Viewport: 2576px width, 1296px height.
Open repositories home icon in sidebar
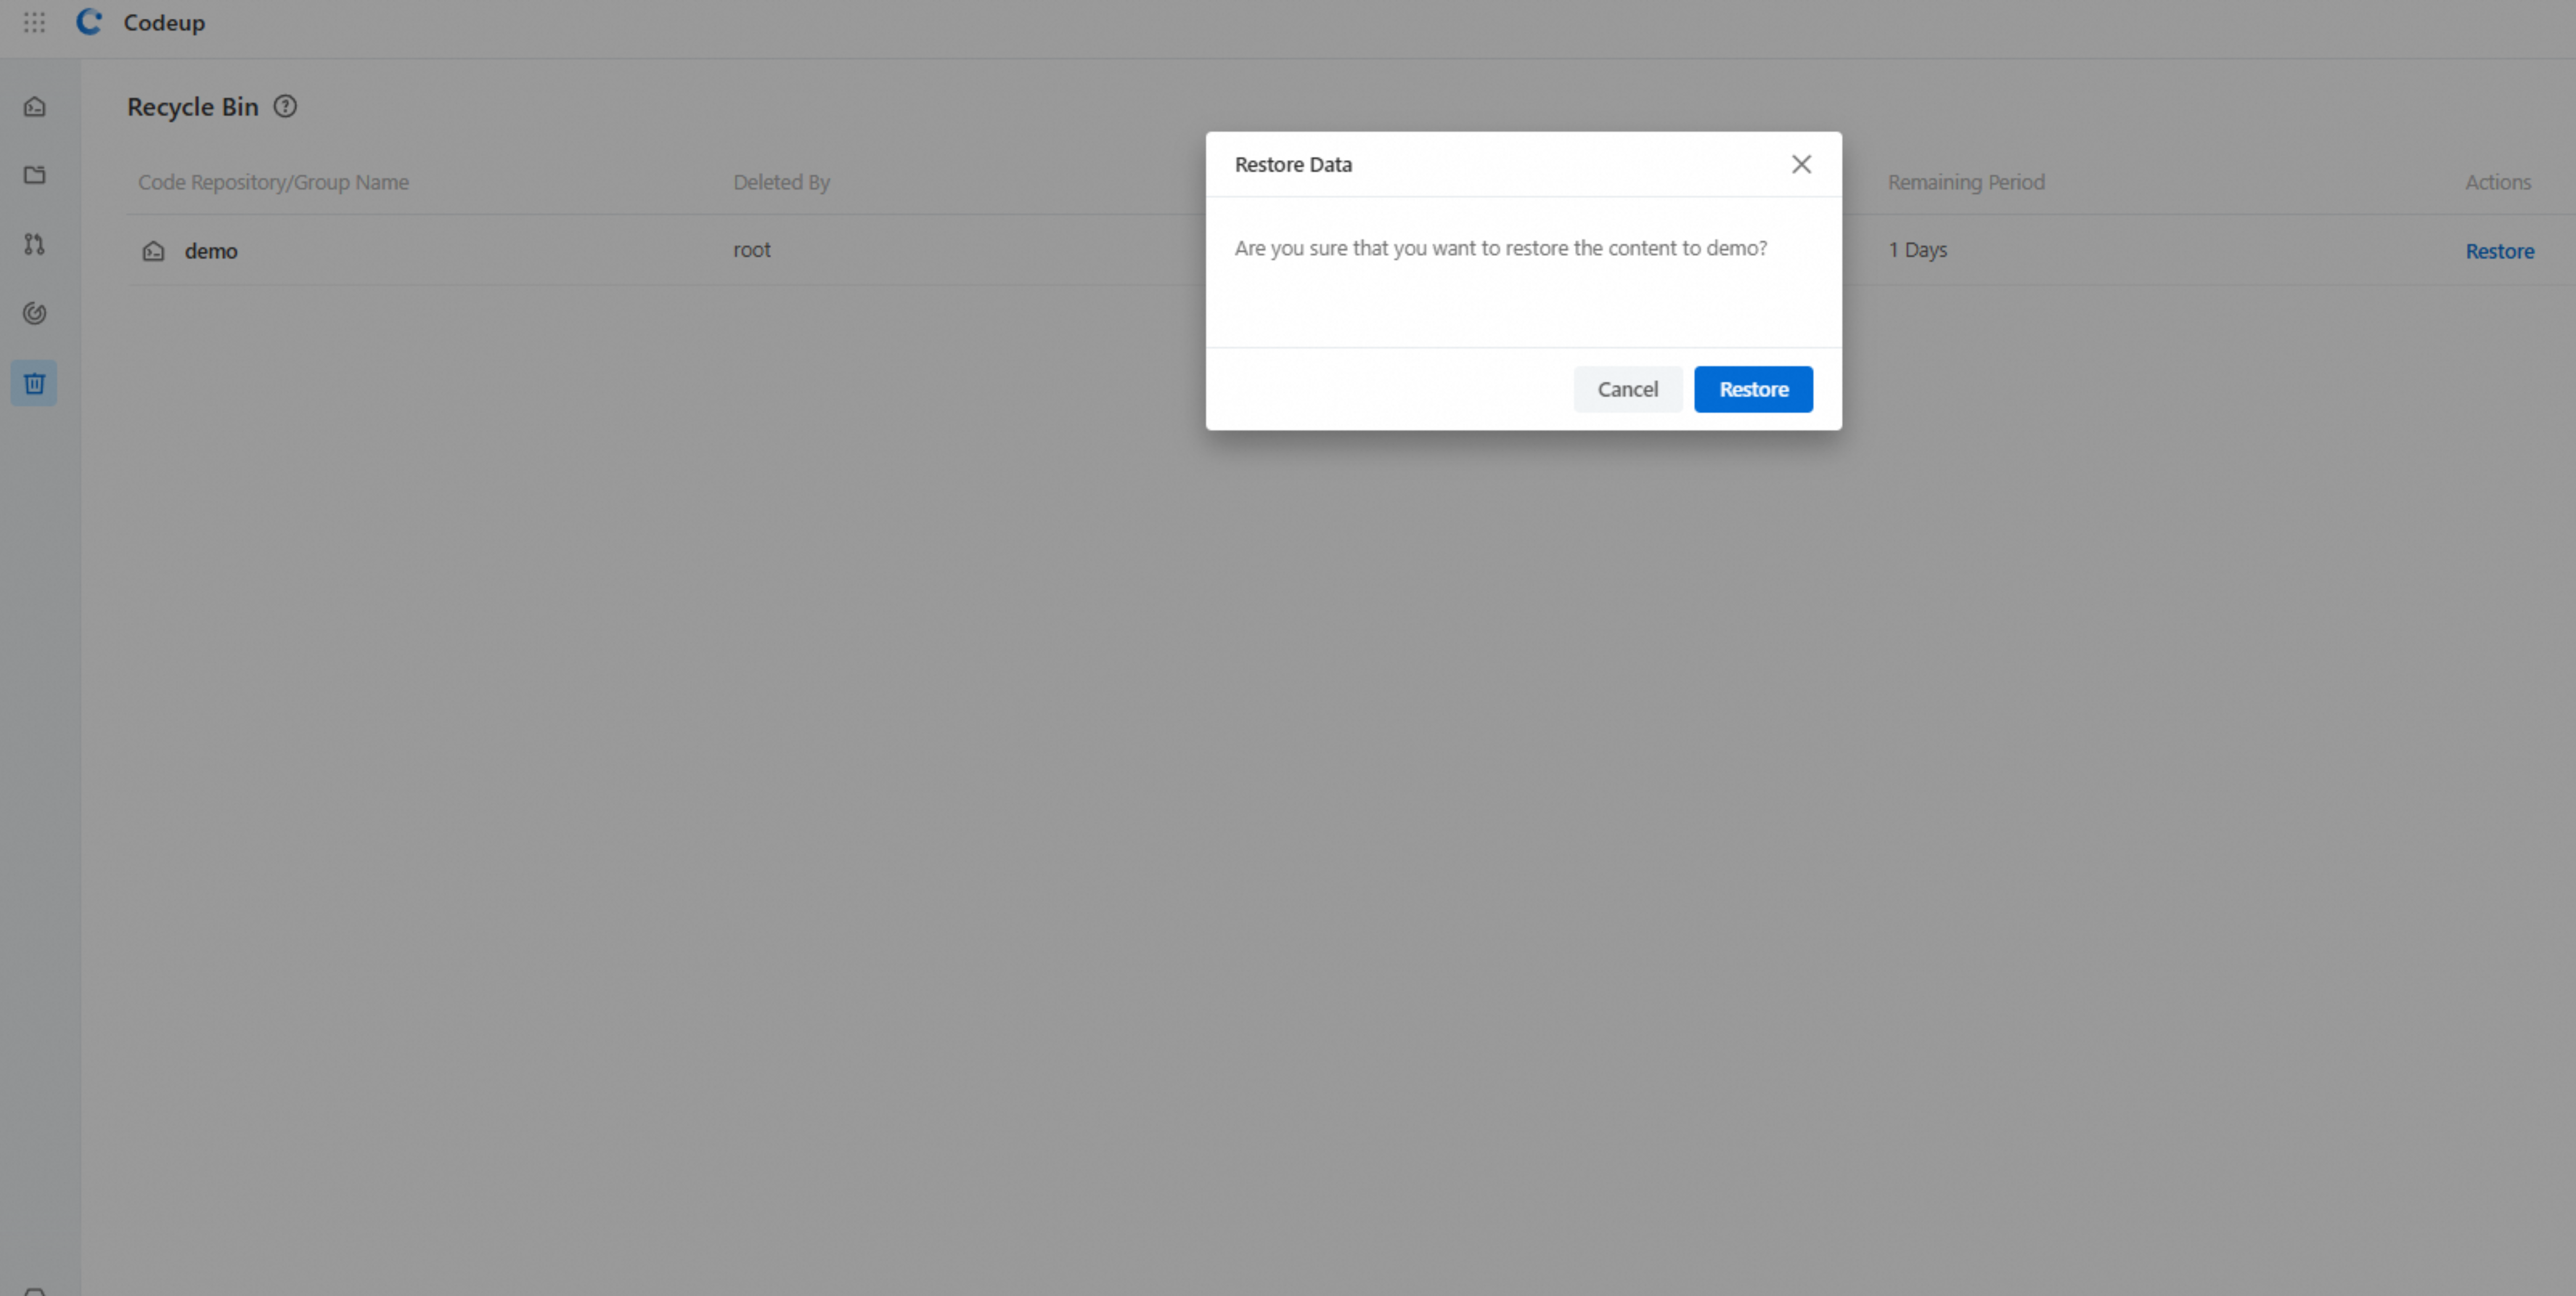(x=35, y=106)
